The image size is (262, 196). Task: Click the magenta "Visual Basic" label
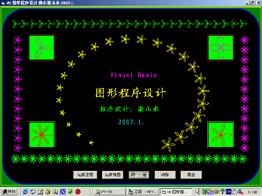pos(134,75)
